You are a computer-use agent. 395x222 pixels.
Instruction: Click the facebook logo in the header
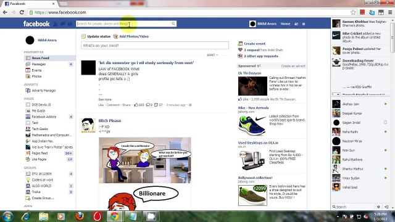point(36,24)
